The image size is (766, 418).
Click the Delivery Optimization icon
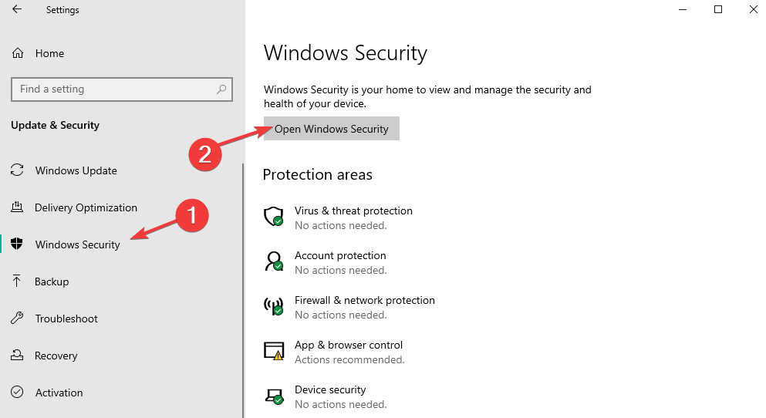17,207
